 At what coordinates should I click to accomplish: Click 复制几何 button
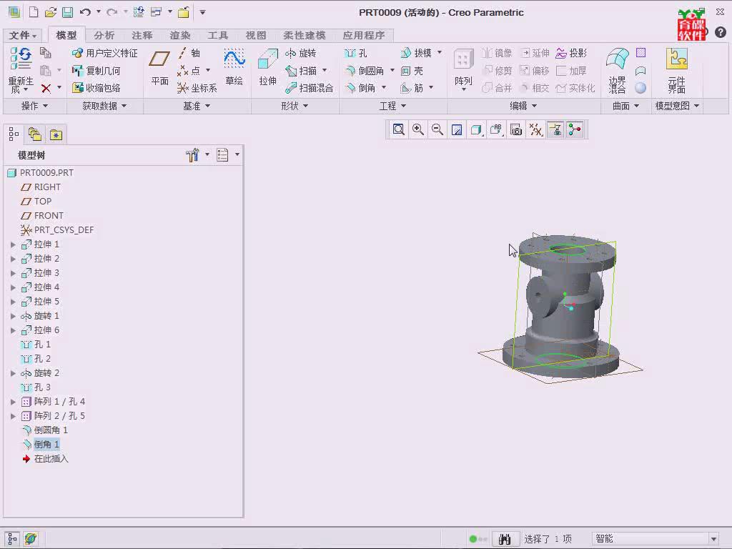(x=97, y=71)
